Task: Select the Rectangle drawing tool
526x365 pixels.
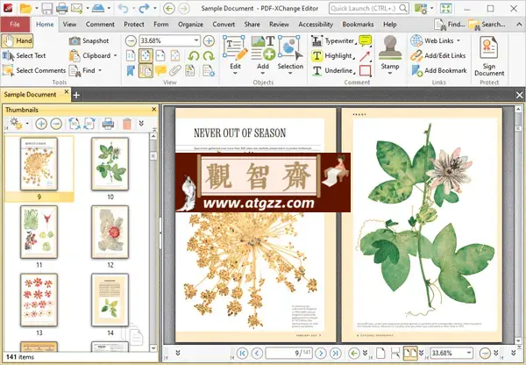Action: pyautogui.click(x=366, y=70)
